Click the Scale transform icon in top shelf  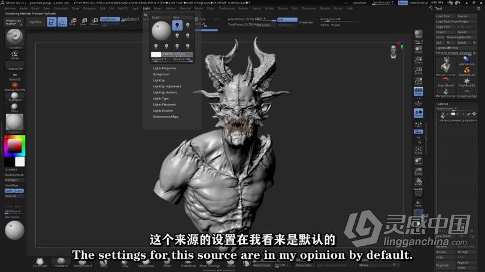click(83, 22)
